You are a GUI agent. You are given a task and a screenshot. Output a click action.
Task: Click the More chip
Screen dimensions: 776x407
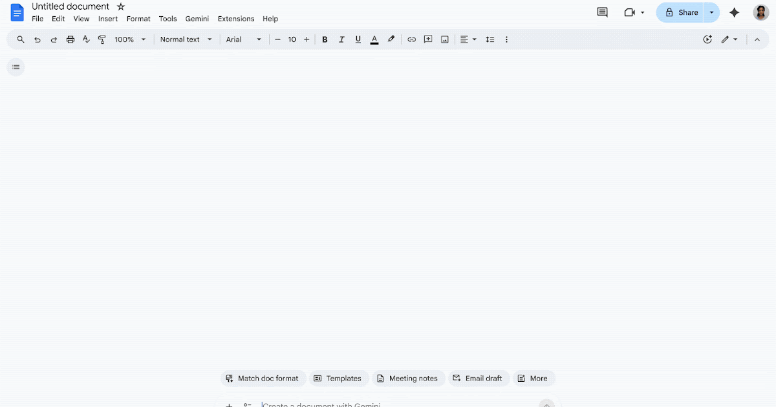[533, 379]
